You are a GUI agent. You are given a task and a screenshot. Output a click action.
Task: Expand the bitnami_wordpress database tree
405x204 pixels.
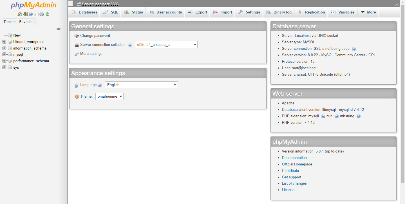click(x=4, y=42)
